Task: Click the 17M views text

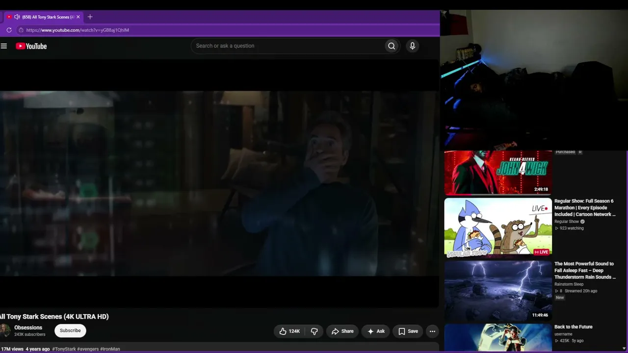Action: point(12,349)
